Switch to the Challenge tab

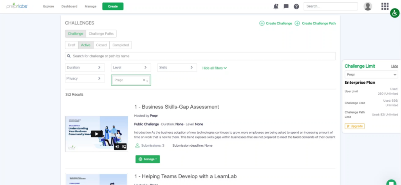point(76,34)
